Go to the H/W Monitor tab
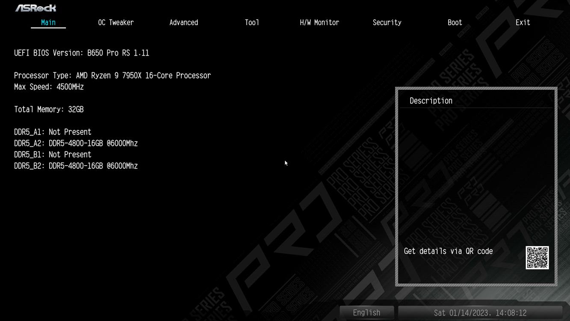This screenshot has width=570, height=321. tap(319, 23)
